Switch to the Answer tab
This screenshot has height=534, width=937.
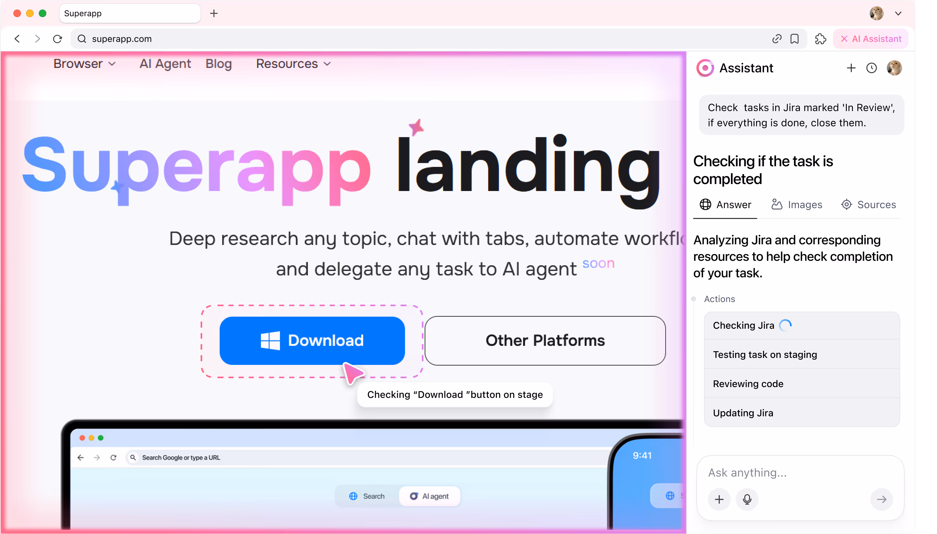point(725,205)
